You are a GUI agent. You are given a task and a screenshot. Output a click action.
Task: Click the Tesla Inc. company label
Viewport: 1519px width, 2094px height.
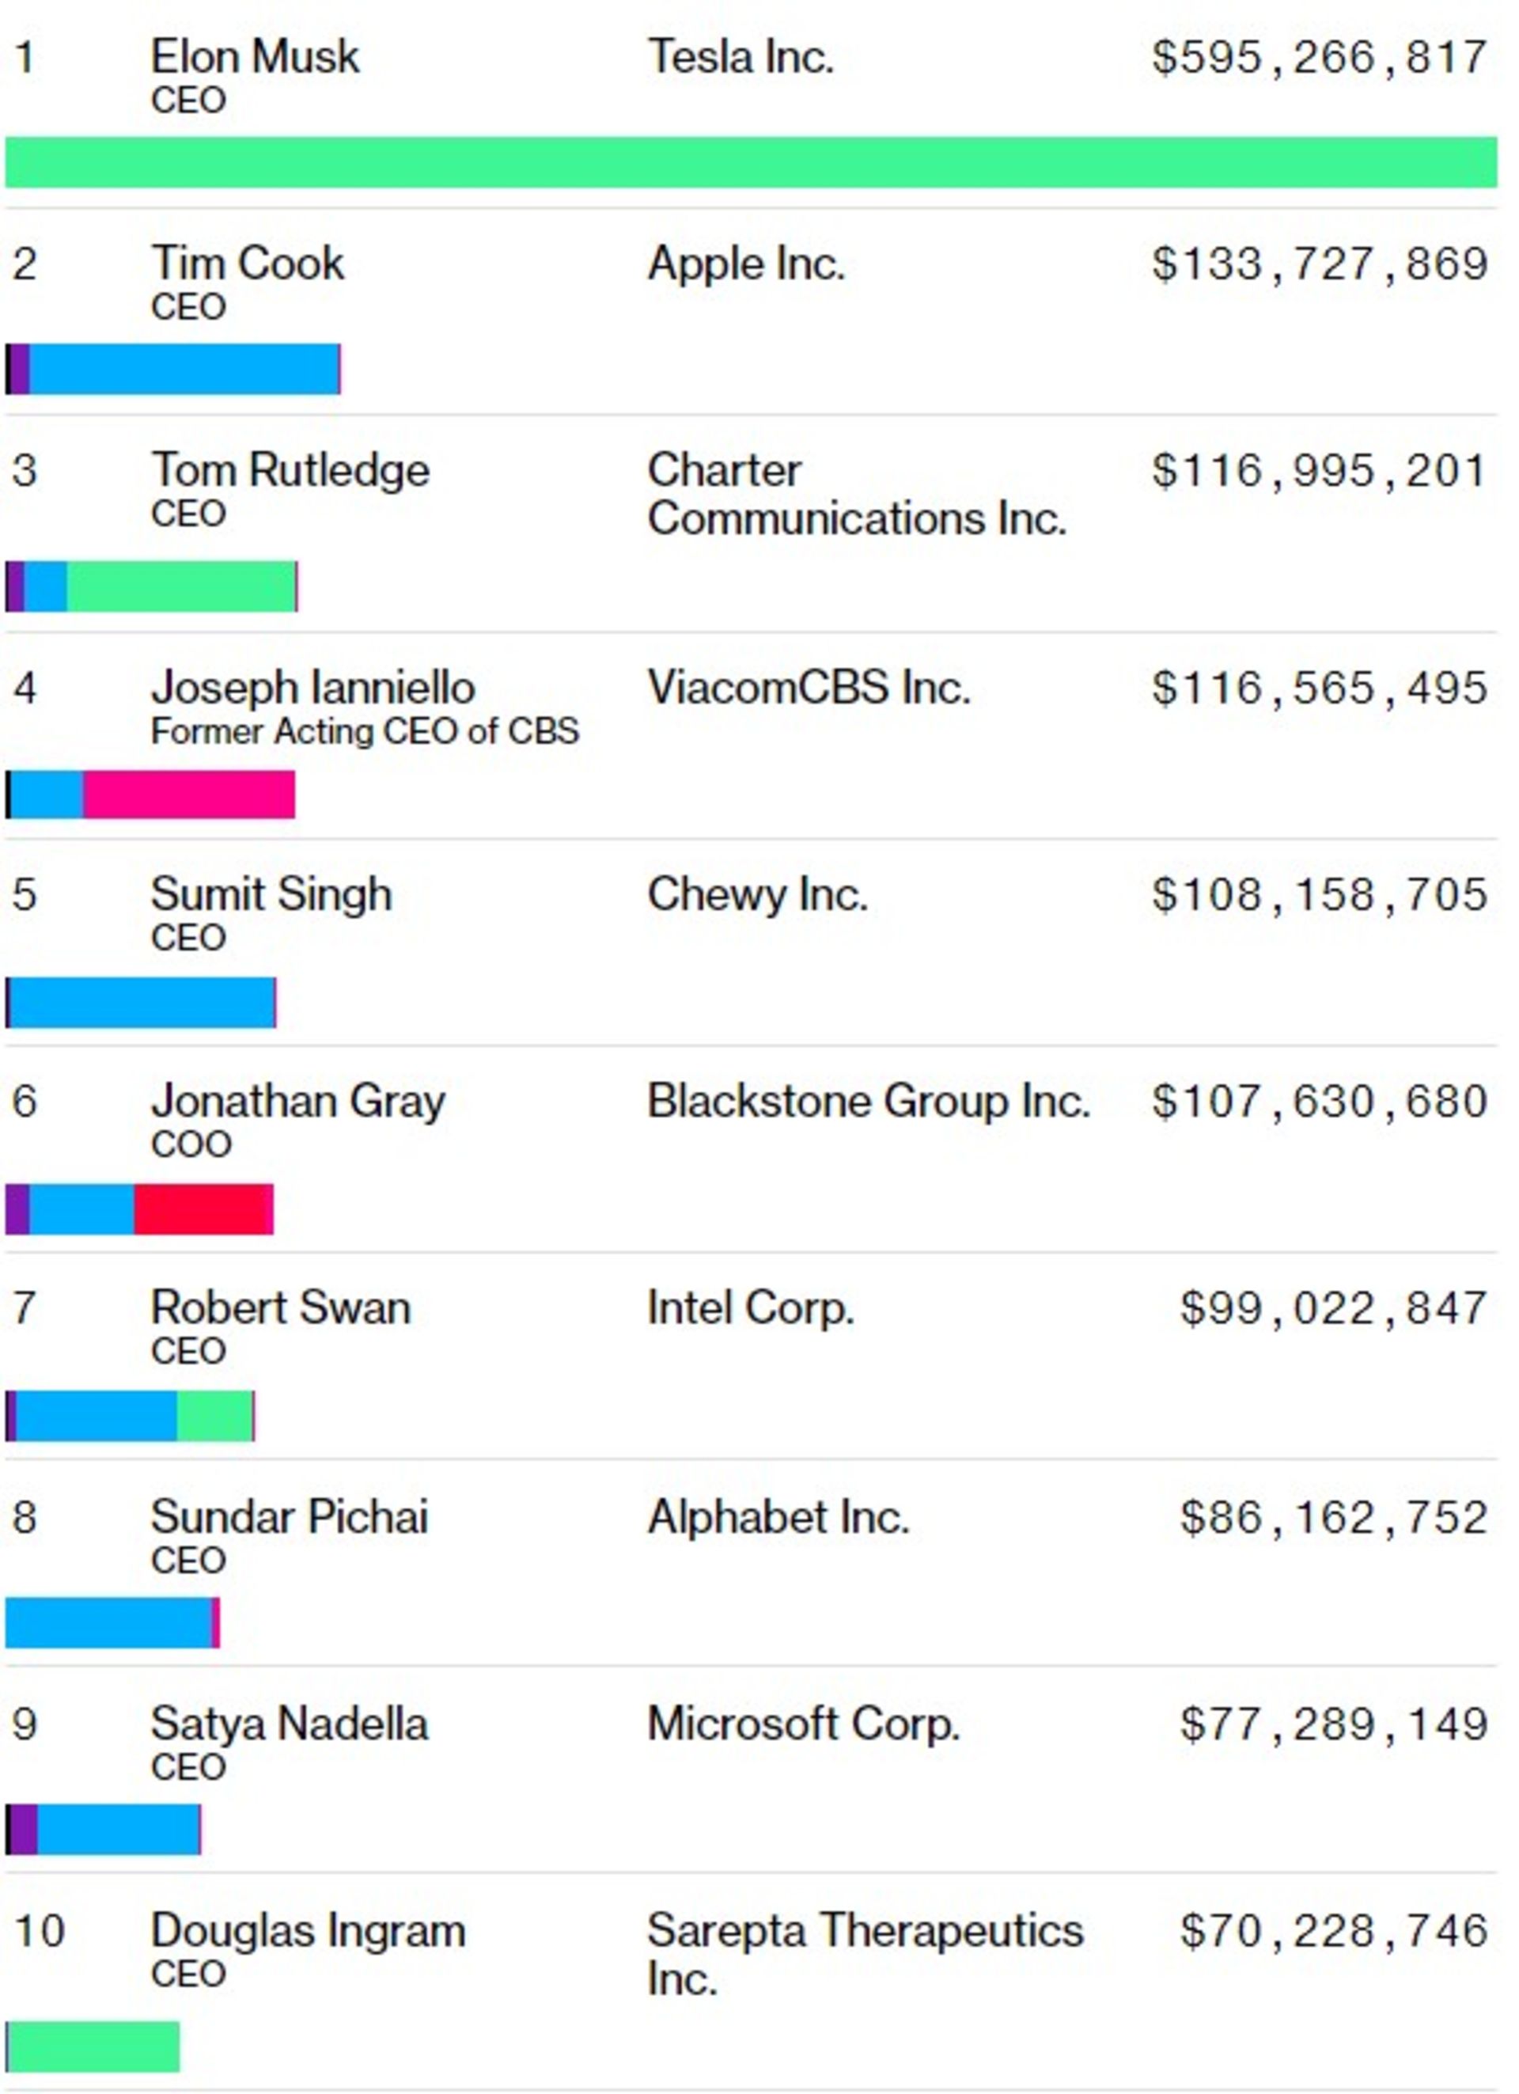pos(741,57)
